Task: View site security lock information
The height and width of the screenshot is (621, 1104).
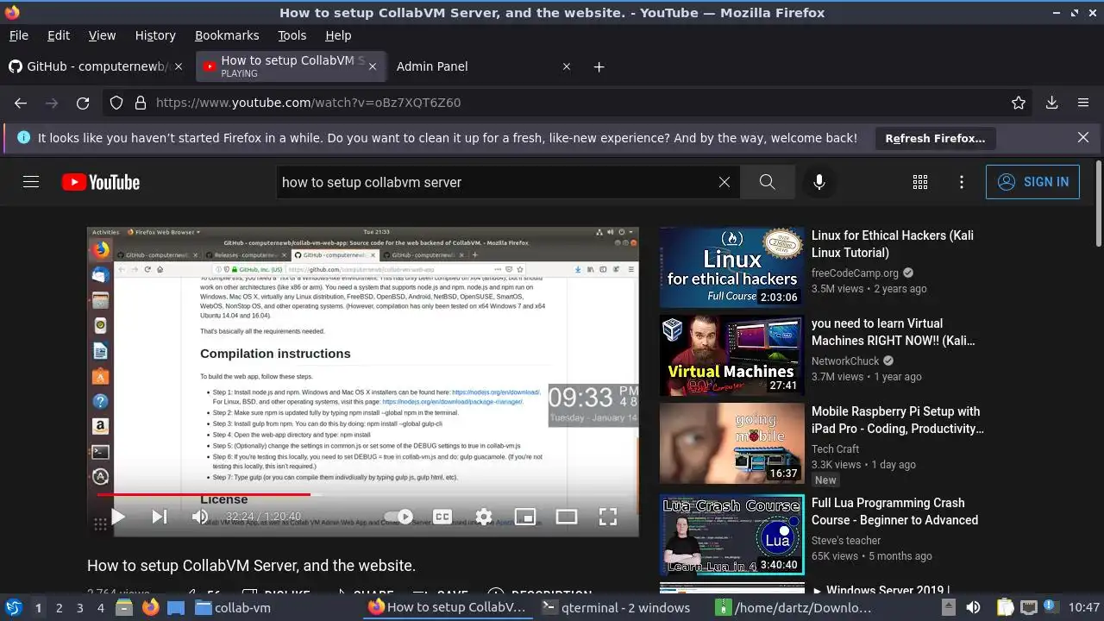Action: 141,103
